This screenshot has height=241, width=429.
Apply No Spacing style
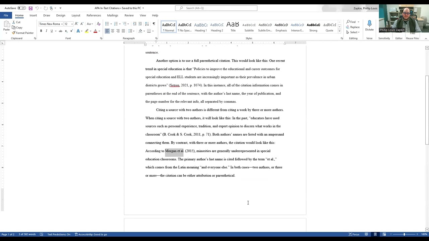[185, 27]
